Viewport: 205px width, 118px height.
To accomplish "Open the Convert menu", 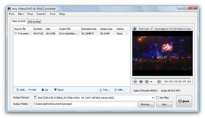I will coord(41,14).
